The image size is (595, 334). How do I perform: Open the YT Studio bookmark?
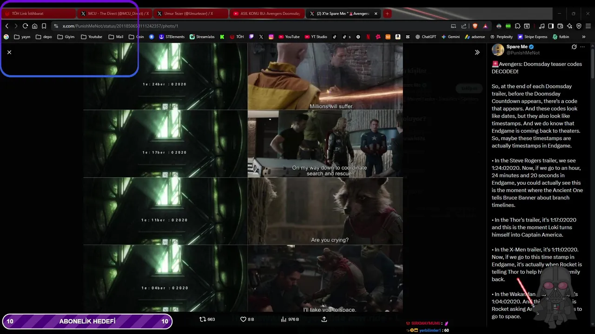tap(316, 37)
